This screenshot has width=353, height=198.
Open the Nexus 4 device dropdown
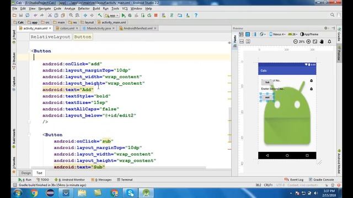tap(277, 34)
